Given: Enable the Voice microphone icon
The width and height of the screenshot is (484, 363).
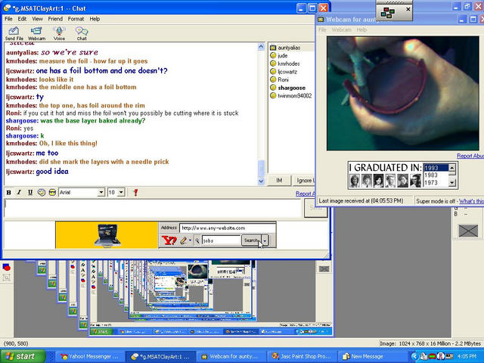Looking at the screenshot, I should (x=59, y=33).
